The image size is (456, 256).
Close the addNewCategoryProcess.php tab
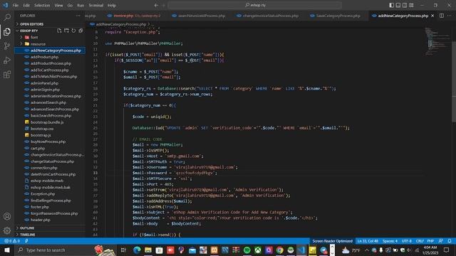click(x=432, y=16)
